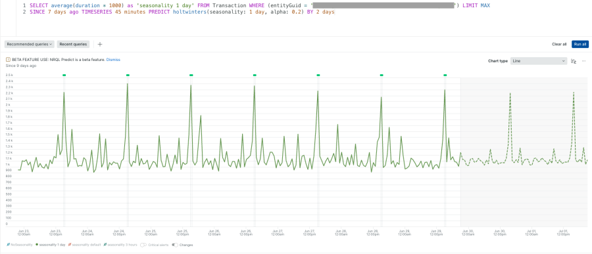This screenshot has width=592, height=254.
Task: Toggle the seasonality default legend series
Action: click(x=85, y=245)
